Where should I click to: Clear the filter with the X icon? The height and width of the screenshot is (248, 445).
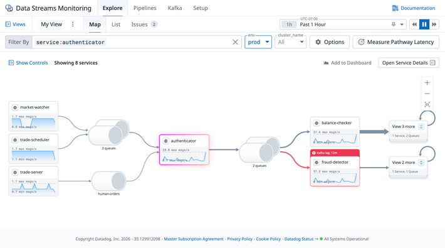[x=235, y=42]
